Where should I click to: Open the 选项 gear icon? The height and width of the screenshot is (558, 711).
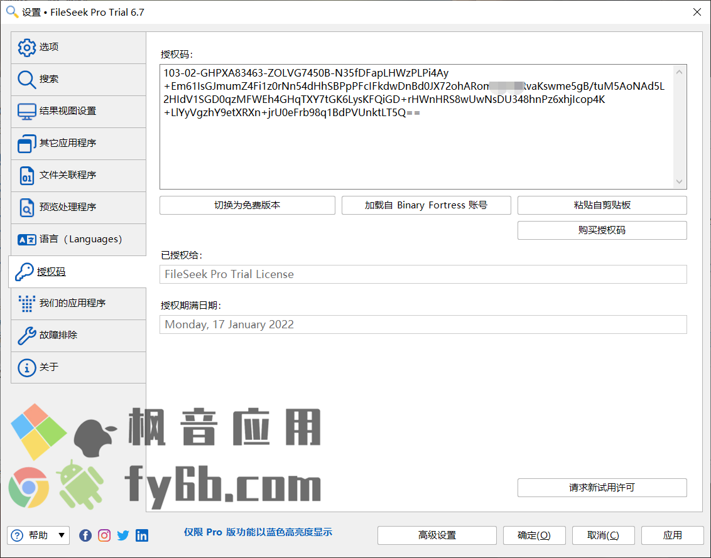27,48
